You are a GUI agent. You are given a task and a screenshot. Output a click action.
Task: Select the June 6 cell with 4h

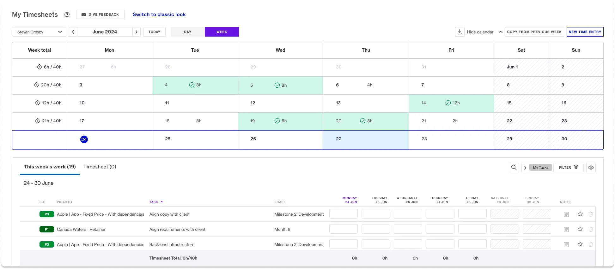(366, 85)
